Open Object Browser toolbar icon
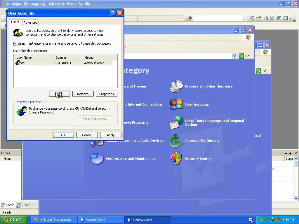The height and width of the screenshot is (224, 299). pos(265,18)
